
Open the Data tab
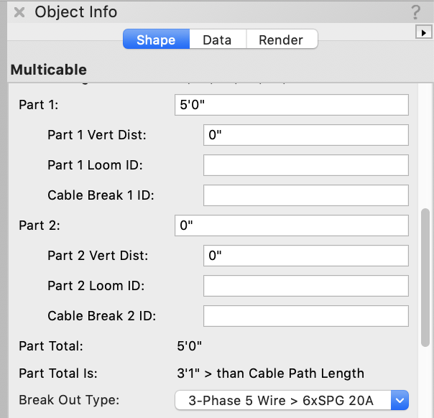click(x=217, y=40)
